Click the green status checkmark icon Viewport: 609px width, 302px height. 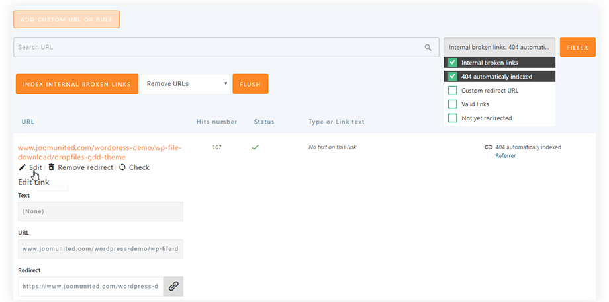click(x=255, y=147)
